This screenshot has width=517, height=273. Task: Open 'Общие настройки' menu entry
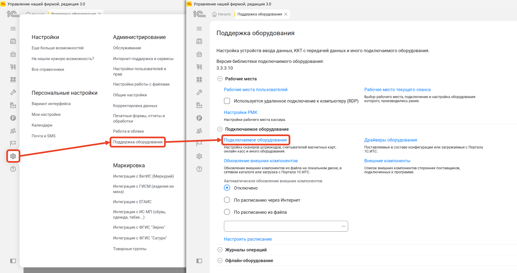point(130,95)
